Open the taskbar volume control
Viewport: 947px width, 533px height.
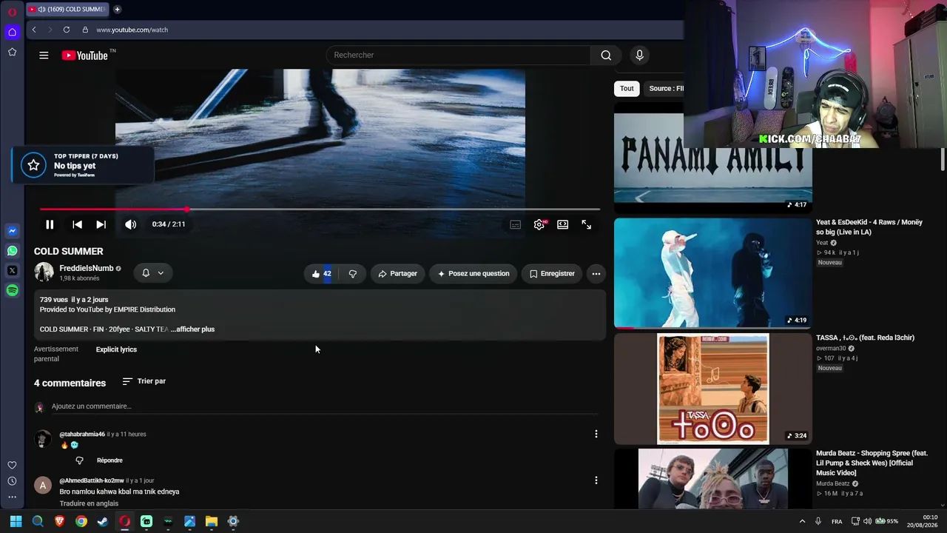(867, 521)
